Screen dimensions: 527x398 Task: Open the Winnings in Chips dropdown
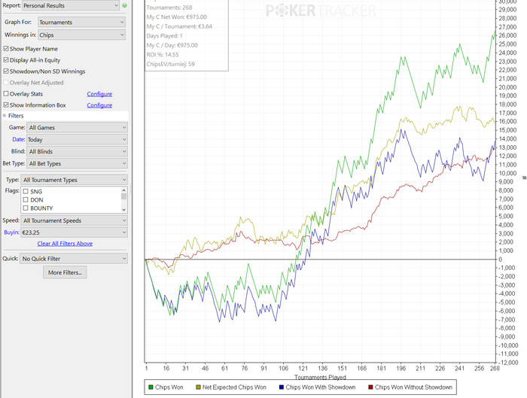81,35
